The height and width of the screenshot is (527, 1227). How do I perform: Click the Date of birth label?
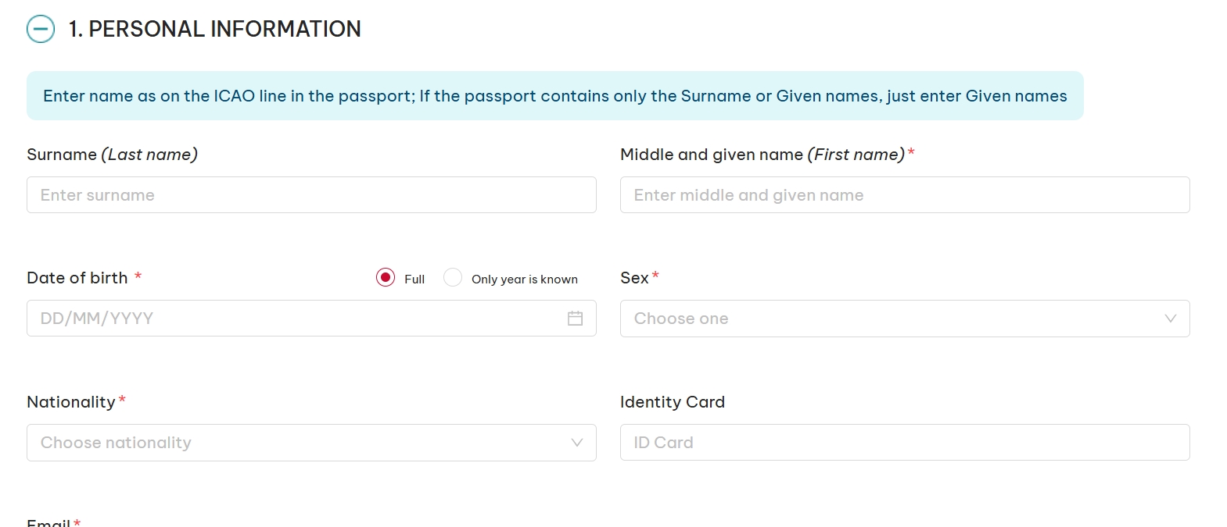coord(77,278)
